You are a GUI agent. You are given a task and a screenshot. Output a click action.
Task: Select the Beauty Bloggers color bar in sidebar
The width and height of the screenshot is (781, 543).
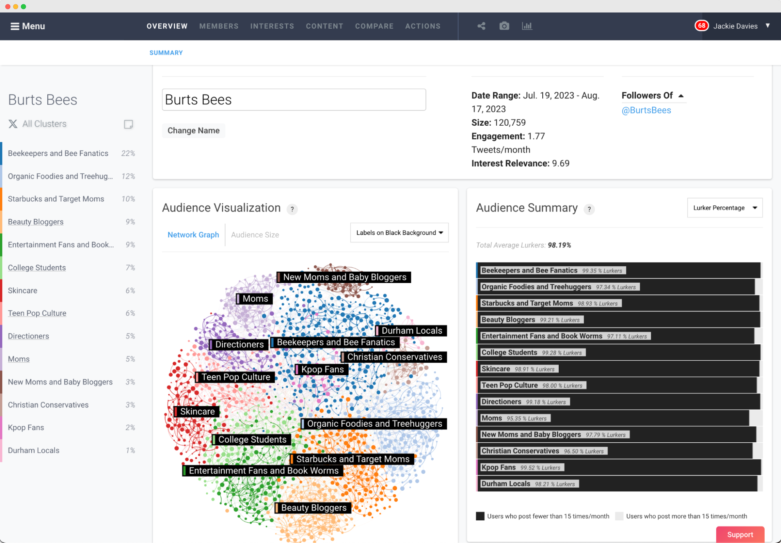pyautogui.click(x=2, y=222)
